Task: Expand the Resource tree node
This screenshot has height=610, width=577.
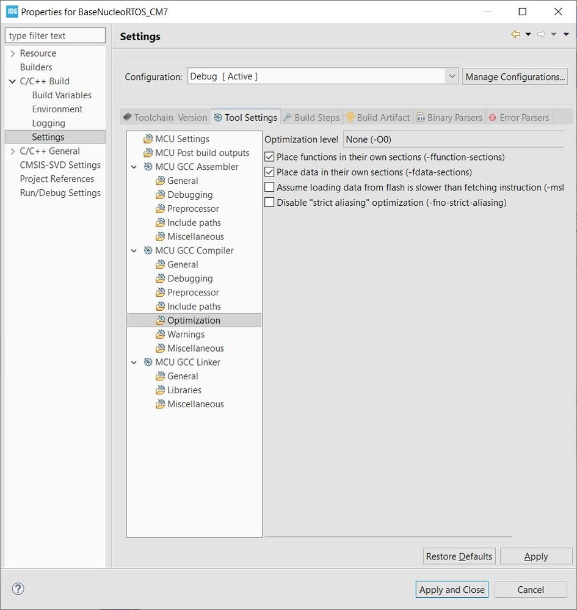Action: pyautogui.click(x=12, y=53)
